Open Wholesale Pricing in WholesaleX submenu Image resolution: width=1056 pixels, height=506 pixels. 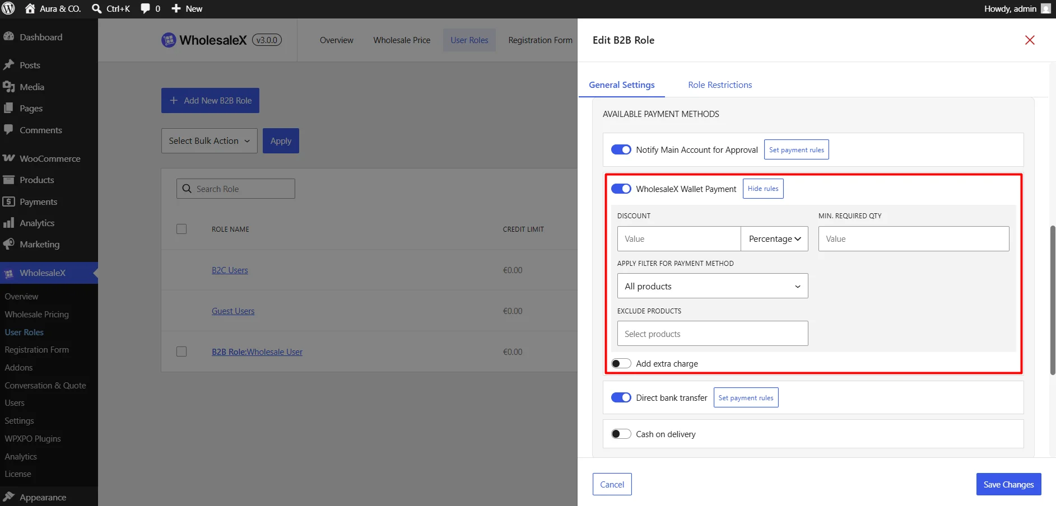tap(37, 315)
